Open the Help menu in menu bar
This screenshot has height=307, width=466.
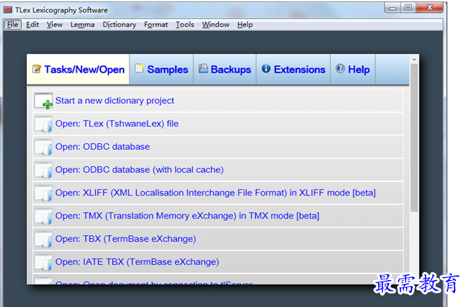pos(245,25)
